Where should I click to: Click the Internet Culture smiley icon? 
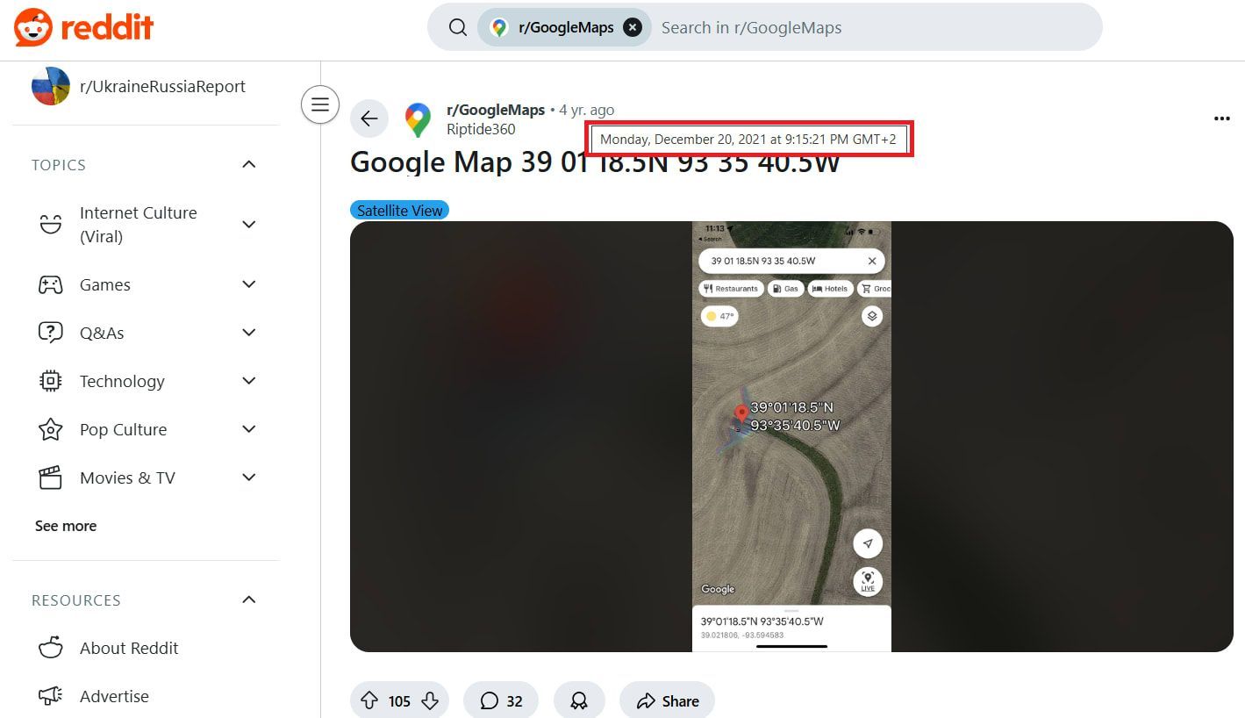pos(51,224)
